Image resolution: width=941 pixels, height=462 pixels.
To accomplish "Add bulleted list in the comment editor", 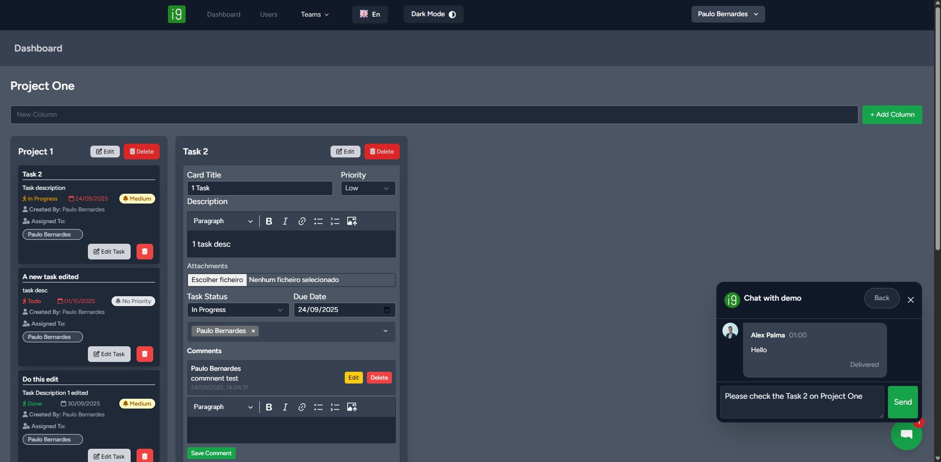I will click(318, 407).
